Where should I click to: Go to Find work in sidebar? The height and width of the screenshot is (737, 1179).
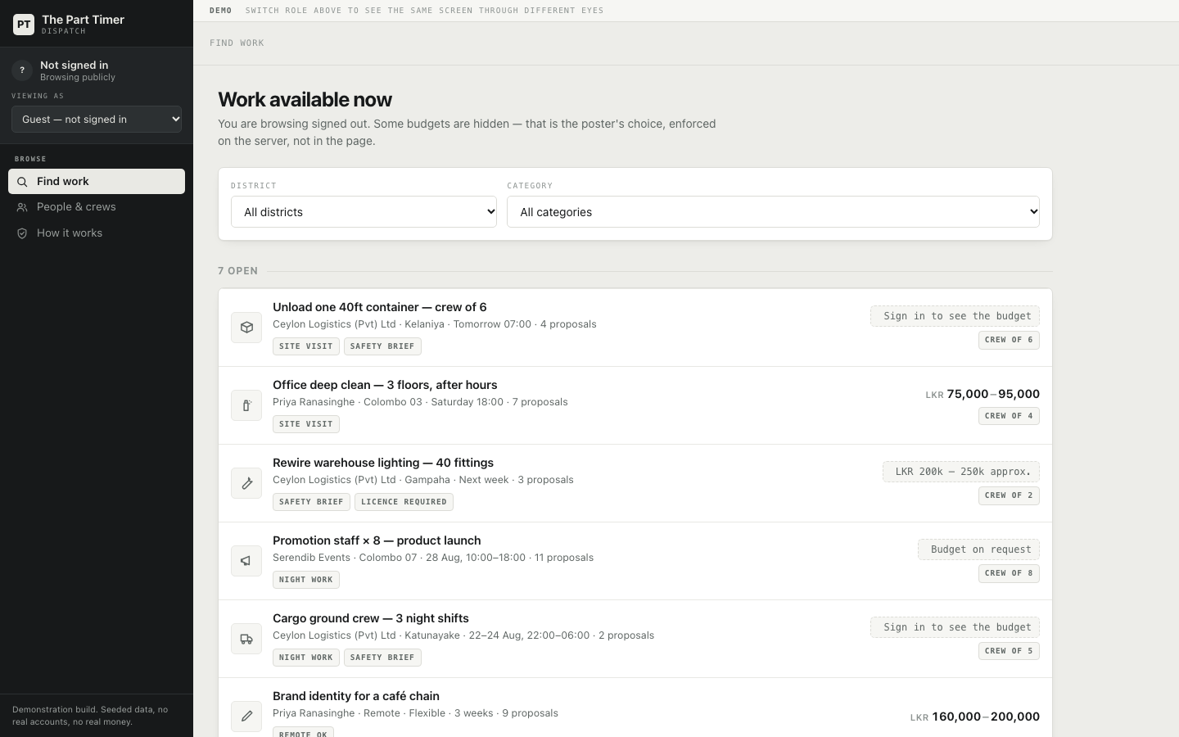coord(97,182)
